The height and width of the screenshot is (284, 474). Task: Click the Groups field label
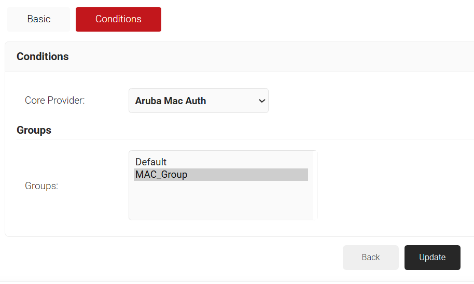(x=41, y=186)
